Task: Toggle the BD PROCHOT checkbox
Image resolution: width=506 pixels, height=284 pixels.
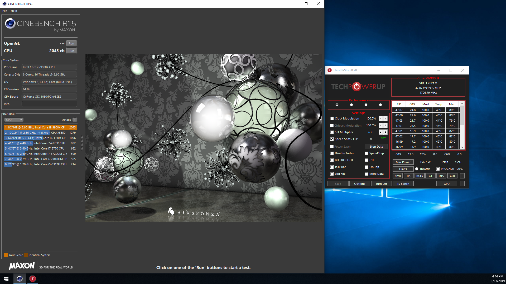Action: coord(332,160)
